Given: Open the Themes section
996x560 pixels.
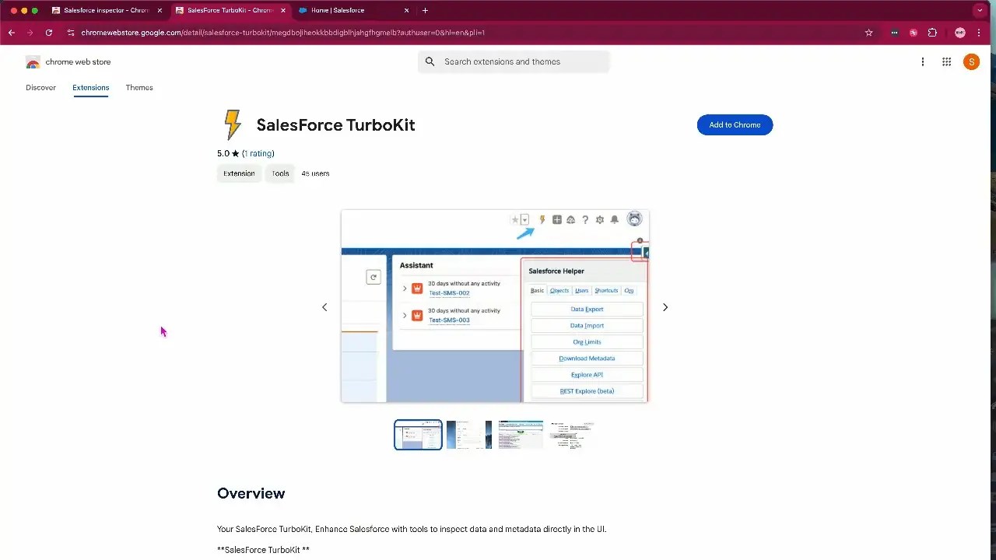Looking at the screenshot, I should (x=139, y=87).
